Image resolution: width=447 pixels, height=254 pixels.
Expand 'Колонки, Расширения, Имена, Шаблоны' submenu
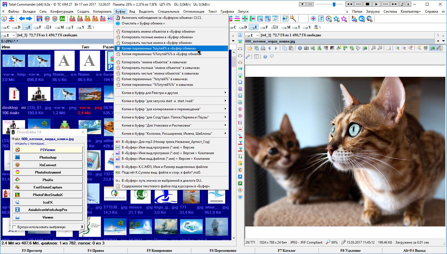point(171,134)
